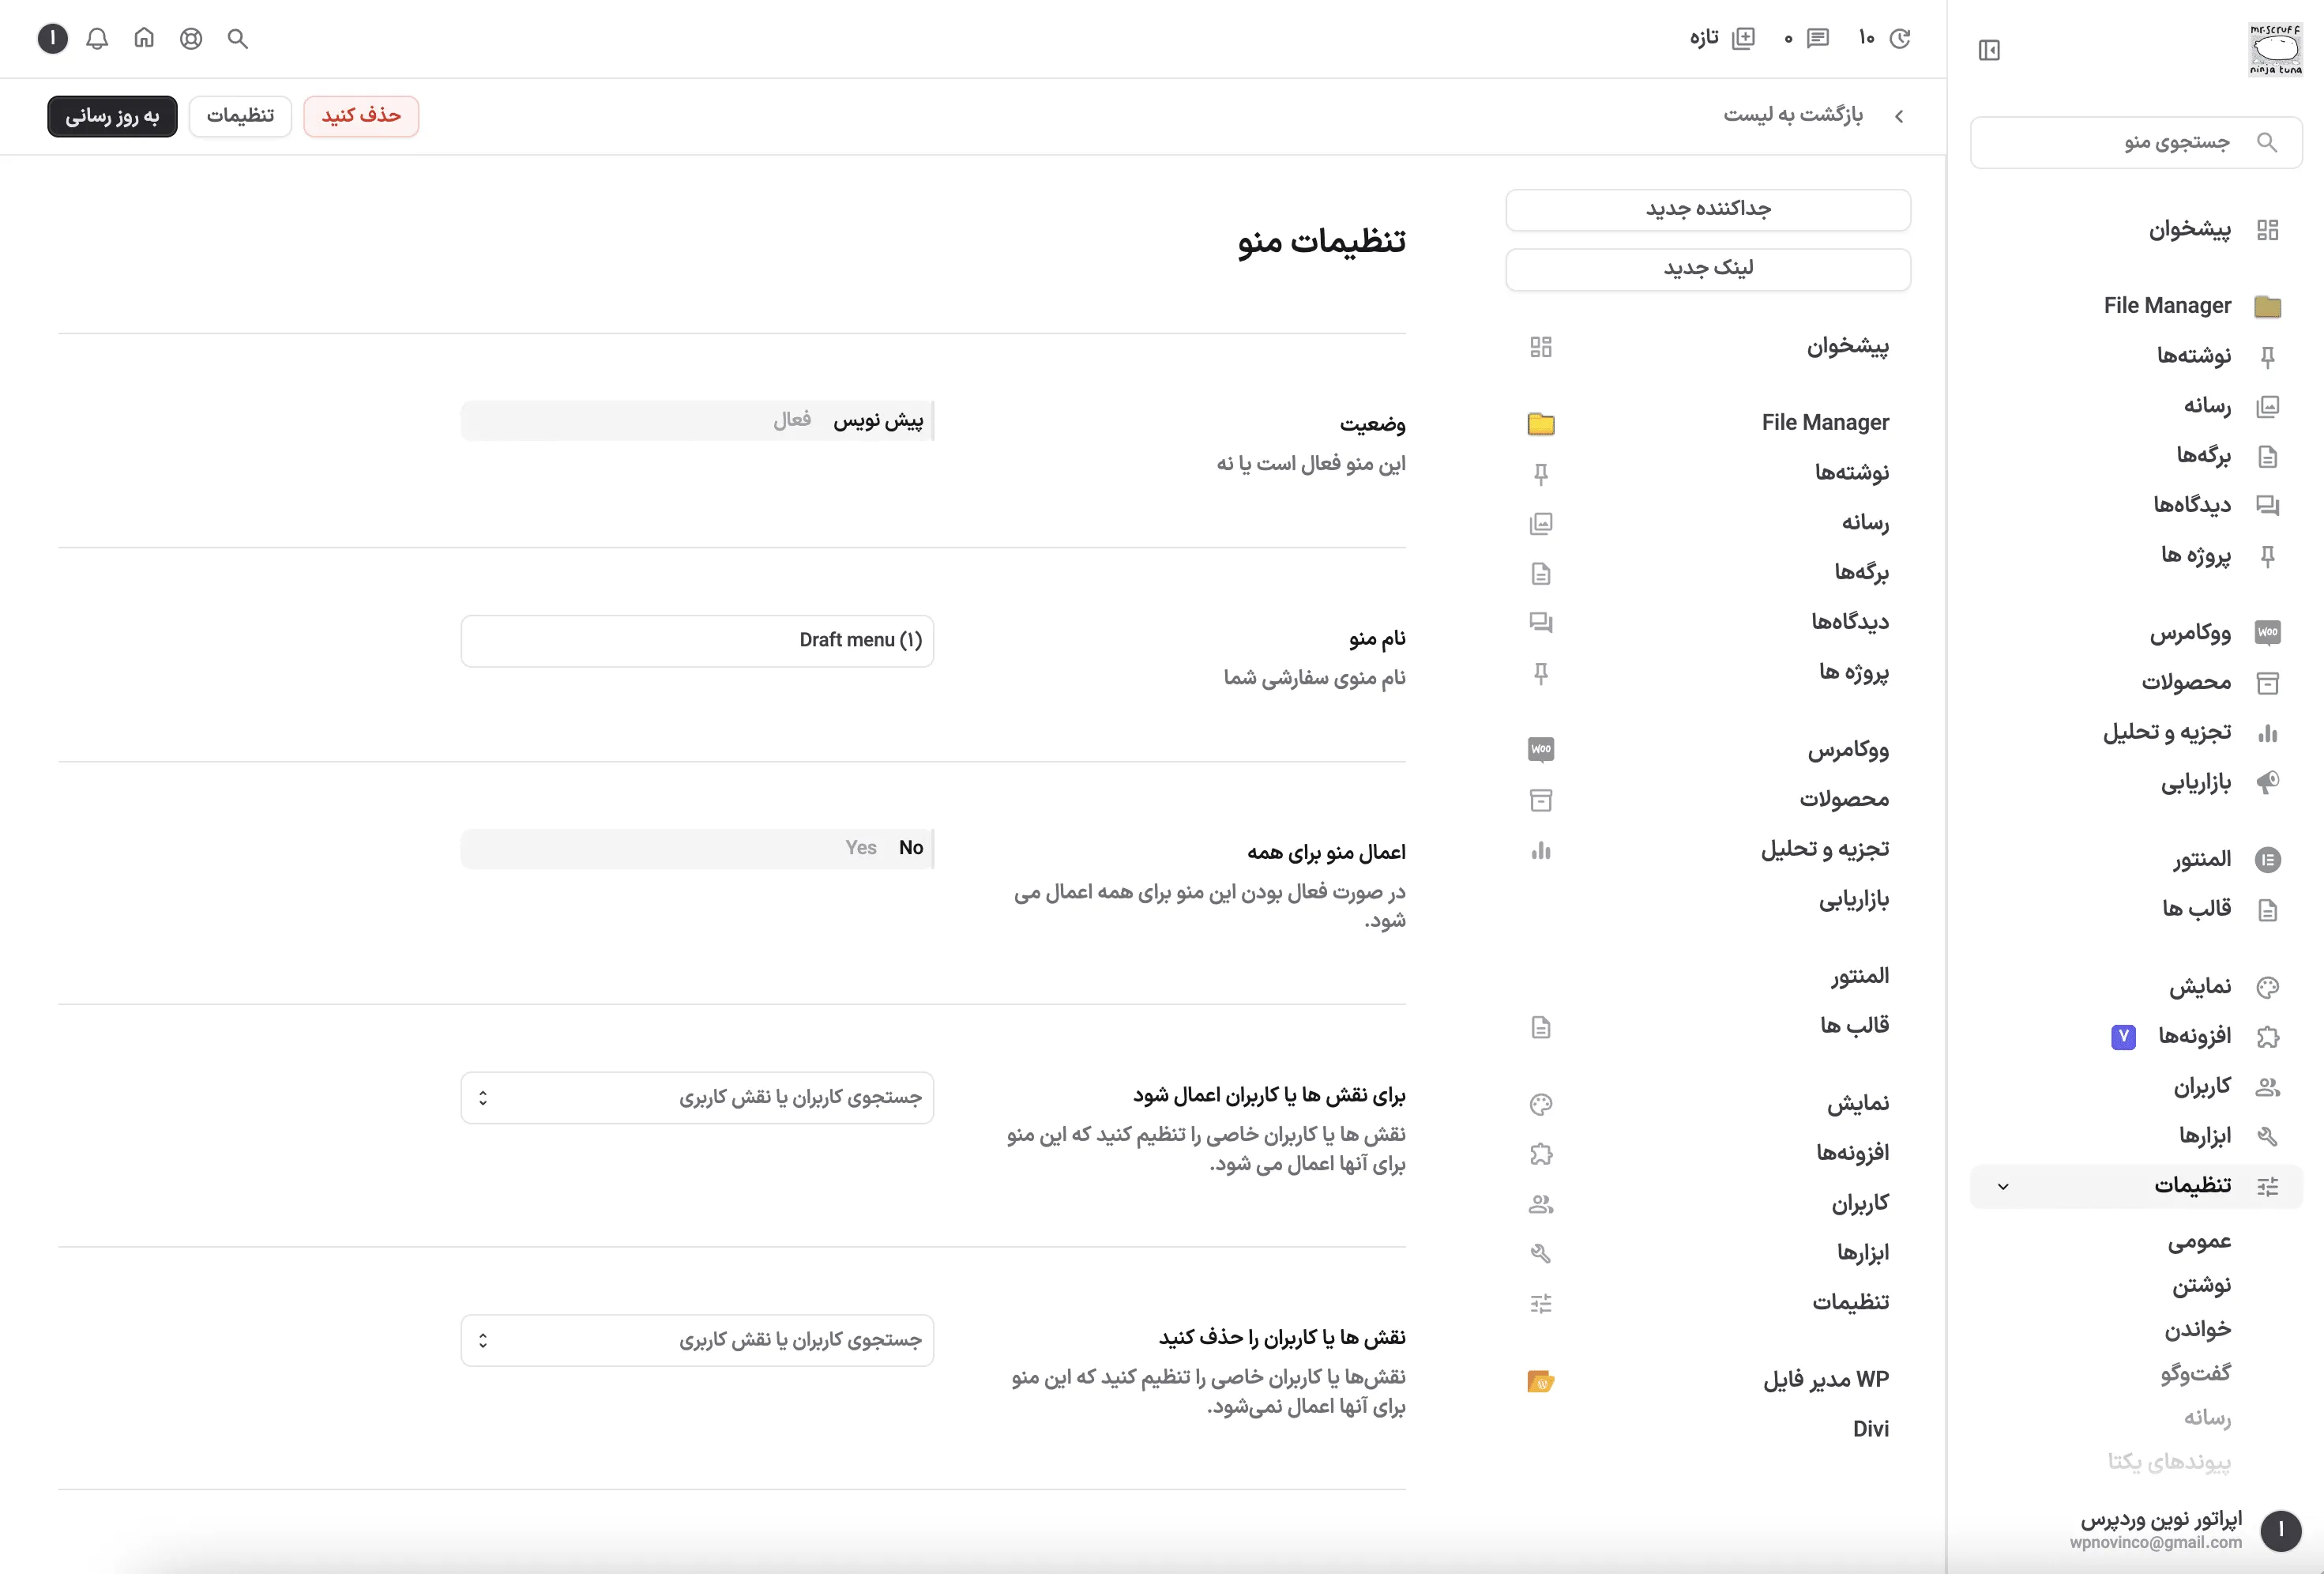Viewport: 2324px width, 1574px height.
Task: Open the help lifebuoy icon
Action: [191, 39]
